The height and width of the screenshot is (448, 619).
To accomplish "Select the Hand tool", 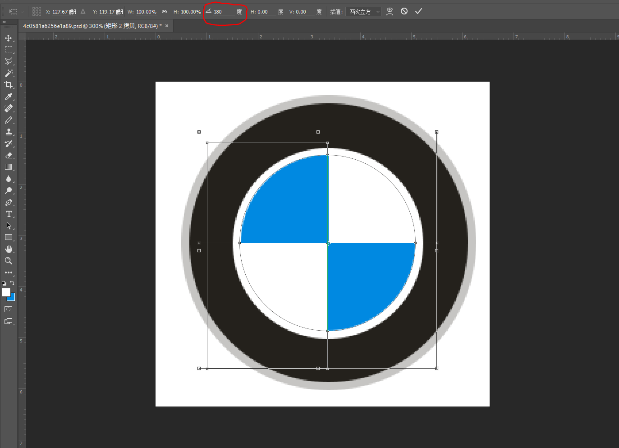I will pyautogui.click(x=9, y=249).
